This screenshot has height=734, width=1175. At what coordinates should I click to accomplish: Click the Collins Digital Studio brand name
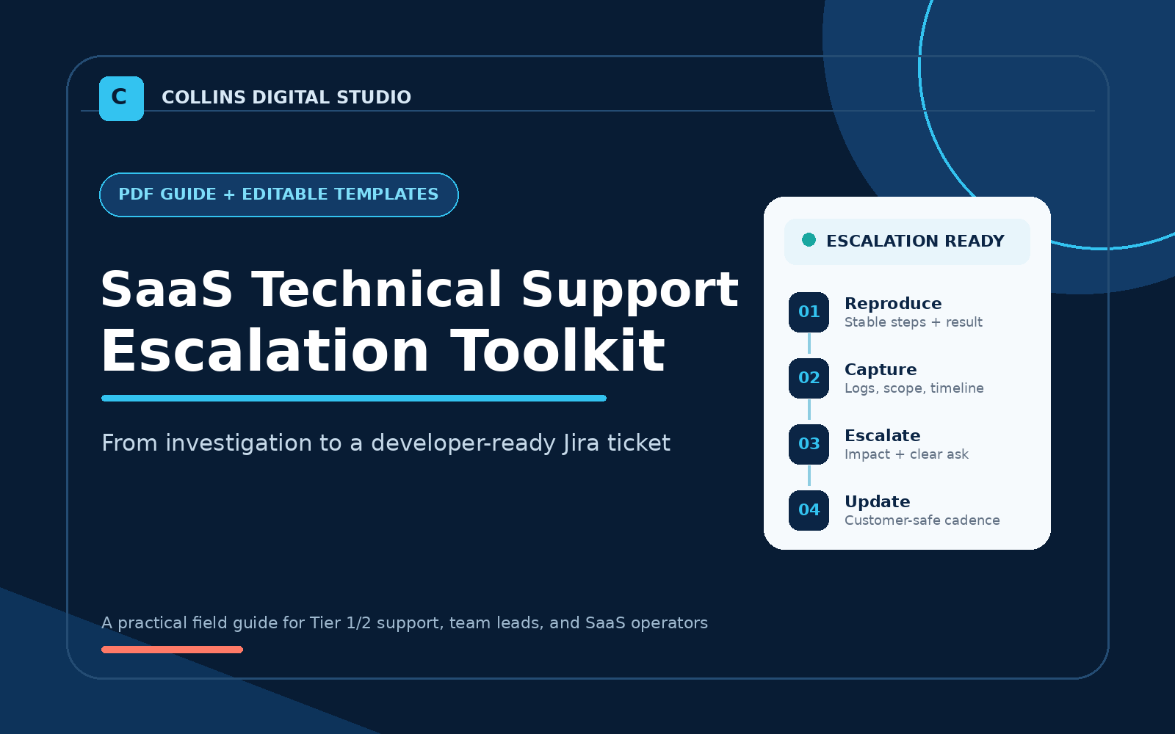tap(286, 98)
